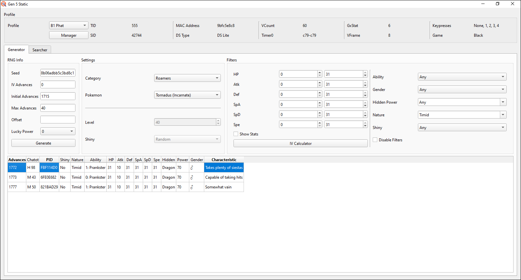Increase the SpD minimum stepper
The width and height of the screenshot is (521, 280).
click(320, 113)
